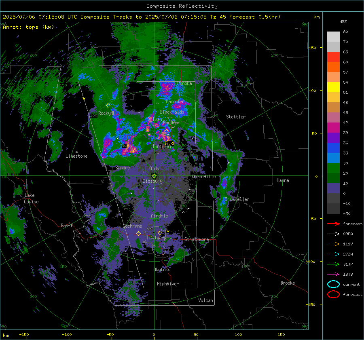This screenshot has height=340, width=364.
Task: Click the red forecast ellipse legend icon
Action: pos(333,294)
